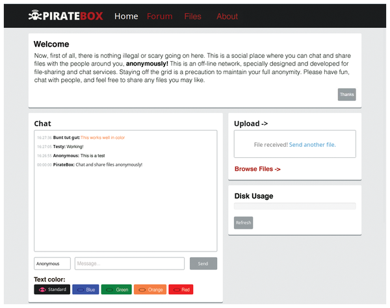This screenshot has height=308, width=390.
Task: Choose Orange text color
Action: point(150,289)
